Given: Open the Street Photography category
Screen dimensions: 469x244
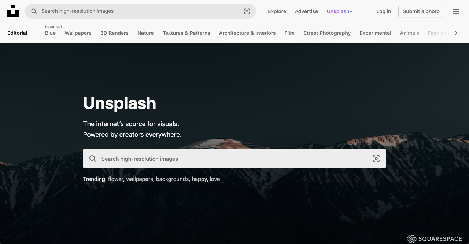Looking at the screenshot, I should point(327,33).
